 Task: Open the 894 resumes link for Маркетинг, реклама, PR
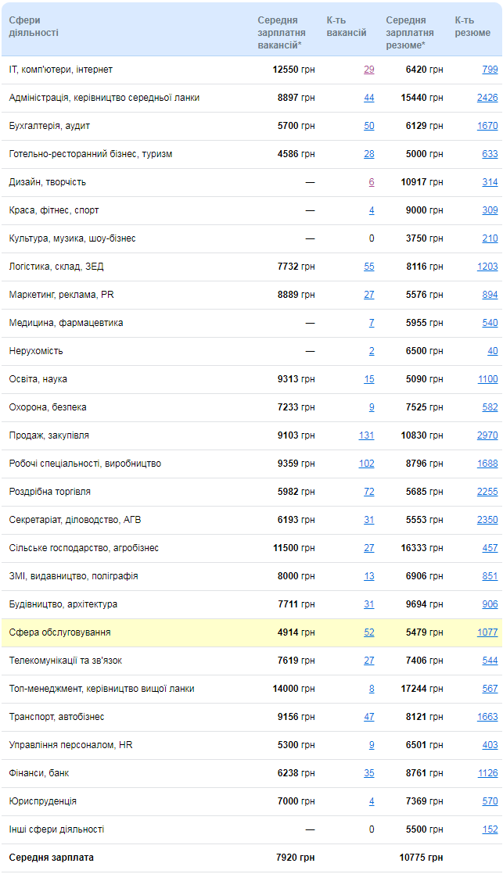pyautogui.click(x=490, y=294)
